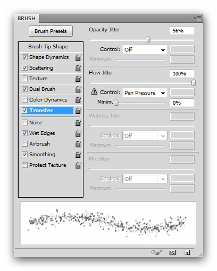Select the Color Dynamics section label
The image size is (217, 271).
pyautogui.click(x=48, y=100)
